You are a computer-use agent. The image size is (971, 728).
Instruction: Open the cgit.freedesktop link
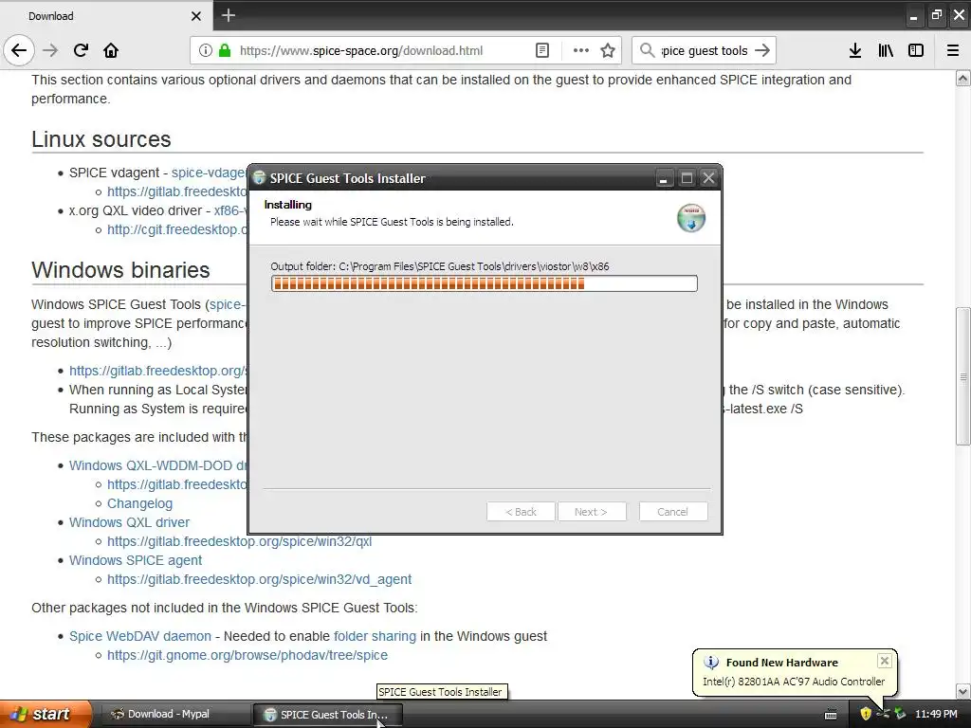[177, 229]
